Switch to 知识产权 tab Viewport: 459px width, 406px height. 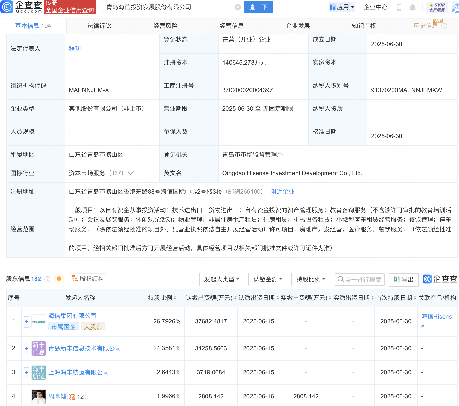coord(364,26)
